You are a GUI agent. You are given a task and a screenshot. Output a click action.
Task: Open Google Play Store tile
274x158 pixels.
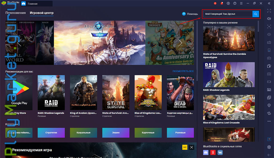tap(19, 93)
